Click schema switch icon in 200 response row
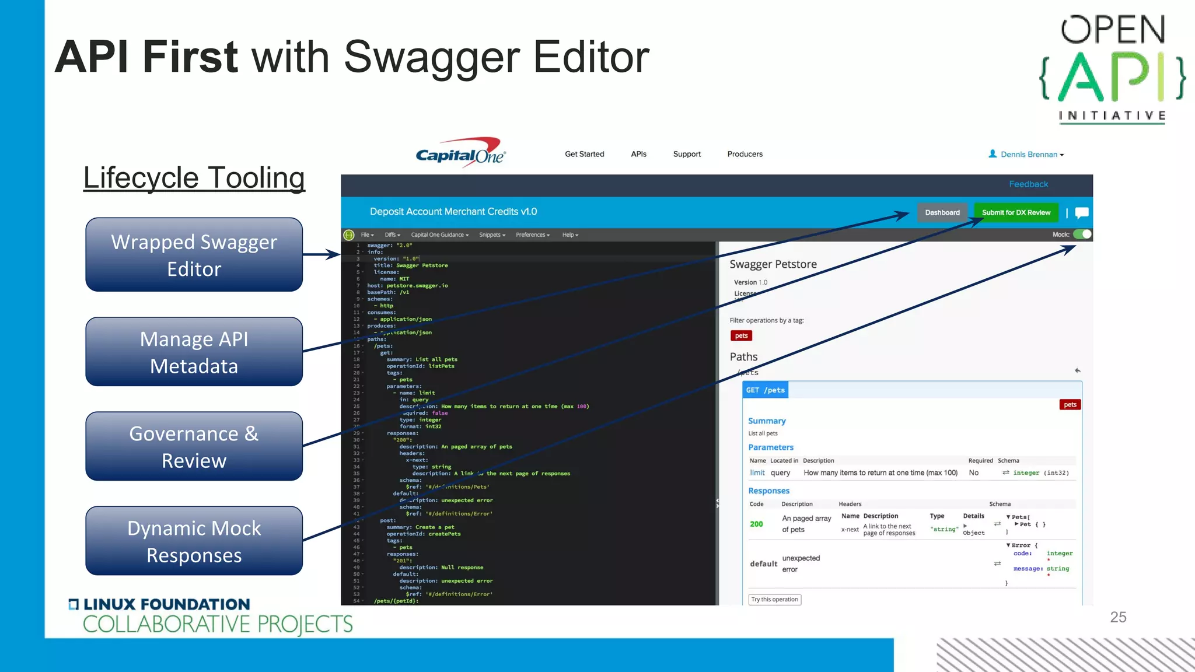The image size is (1195, 672). [x=998, y=524]
